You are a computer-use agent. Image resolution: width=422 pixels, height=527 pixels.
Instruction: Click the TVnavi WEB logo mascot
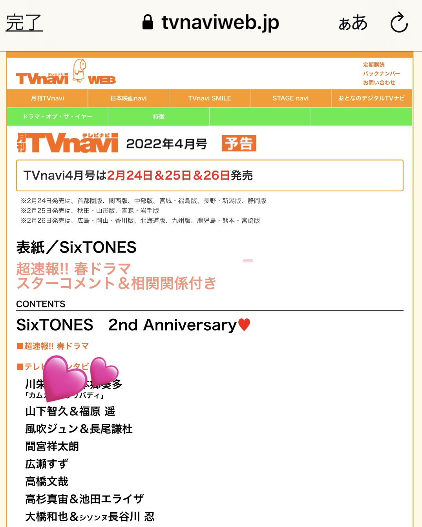point(80,71)
